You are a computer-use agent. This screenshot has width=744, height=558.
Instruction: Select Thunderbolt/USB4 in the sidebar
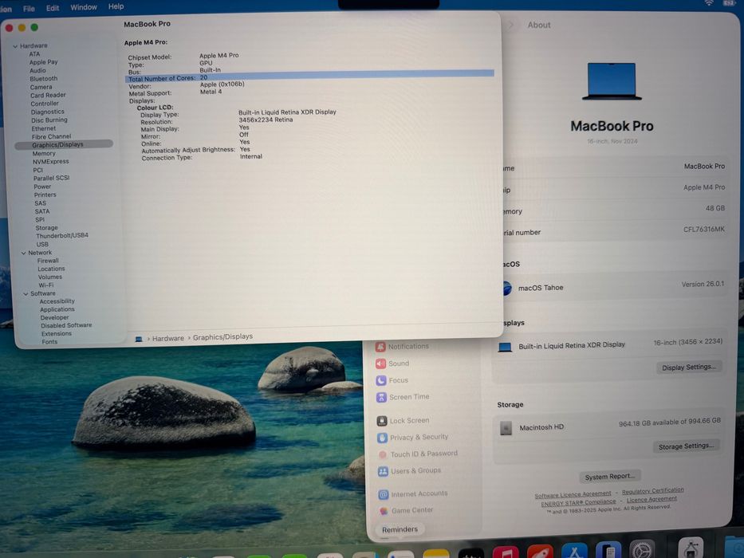(62, 236)
